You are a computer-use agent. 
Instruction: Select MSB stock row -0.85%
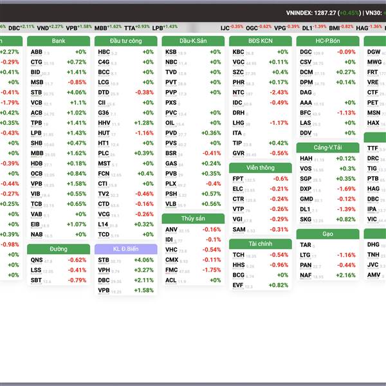59,82
